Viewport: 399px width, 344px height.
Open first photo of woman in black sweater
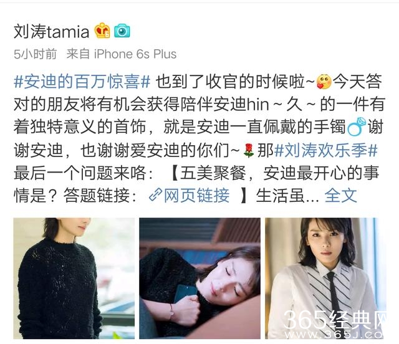point(74,278)
